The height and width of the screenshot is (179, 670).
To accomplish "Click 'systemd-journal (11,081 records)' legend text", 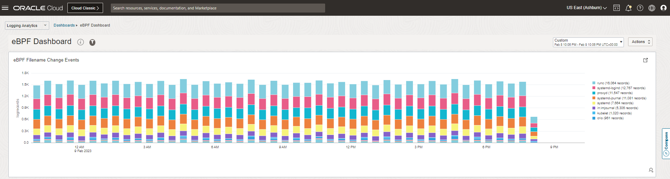I will tap(621, 98).
